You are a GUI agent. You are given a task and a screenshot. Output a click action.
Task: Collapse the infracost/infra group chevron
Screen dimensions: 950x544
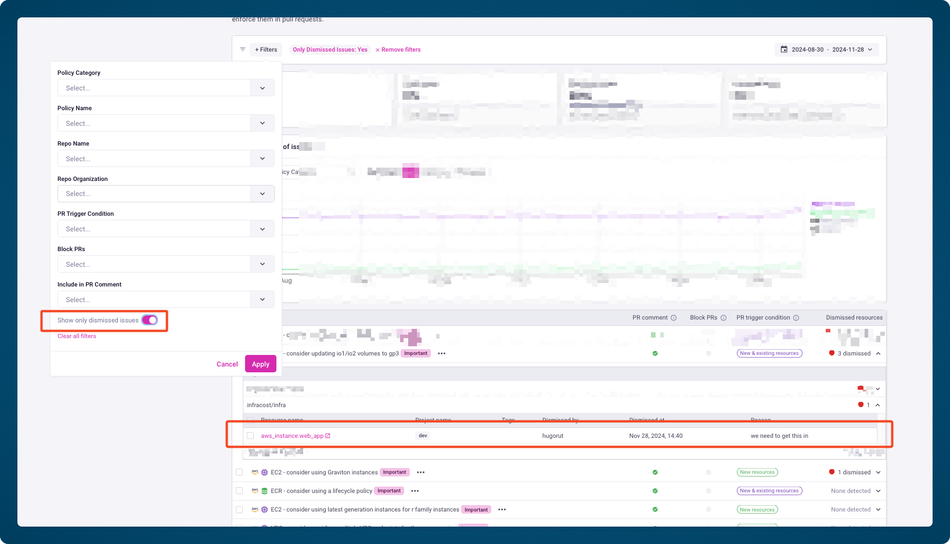pos(877,405)
